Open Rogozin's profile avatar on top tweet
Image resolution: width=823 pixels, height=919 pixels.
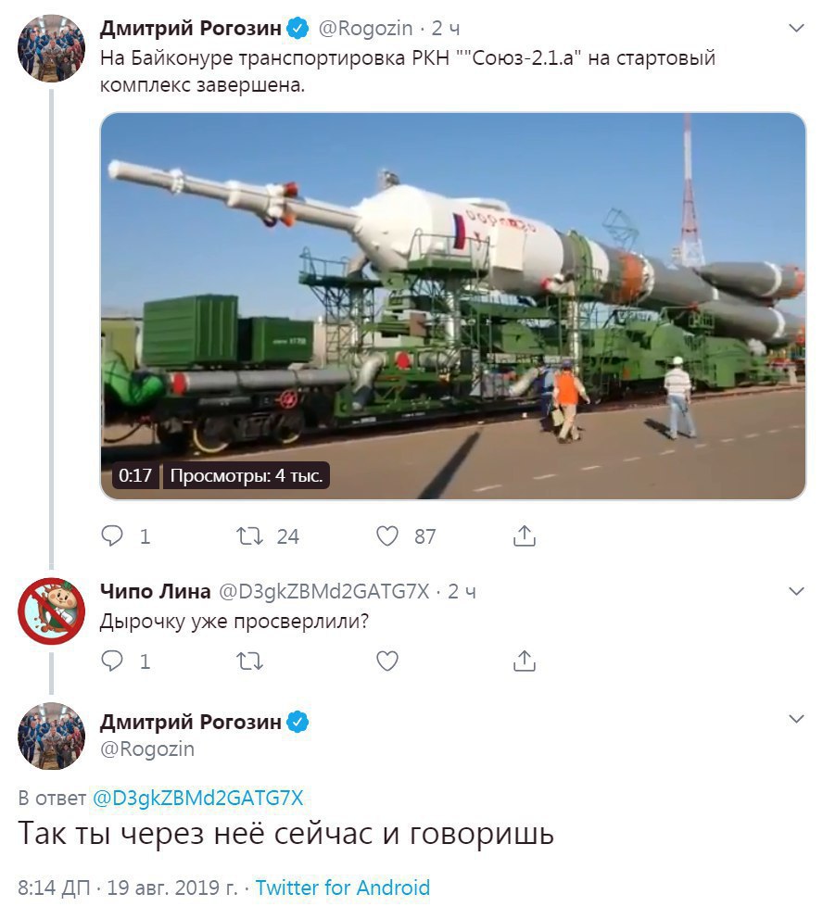(52, 48)
